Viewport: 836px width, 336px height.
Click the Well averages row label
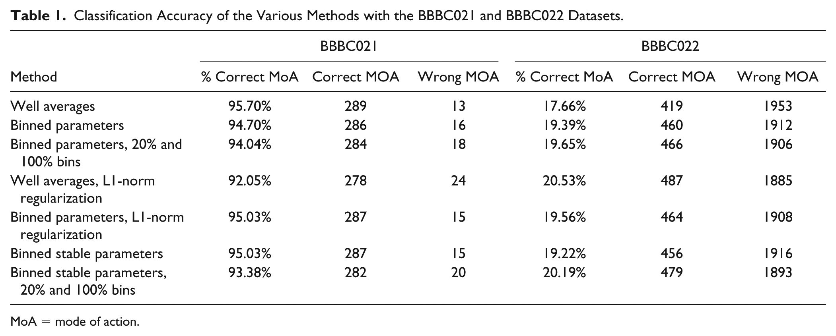point(52,106)
